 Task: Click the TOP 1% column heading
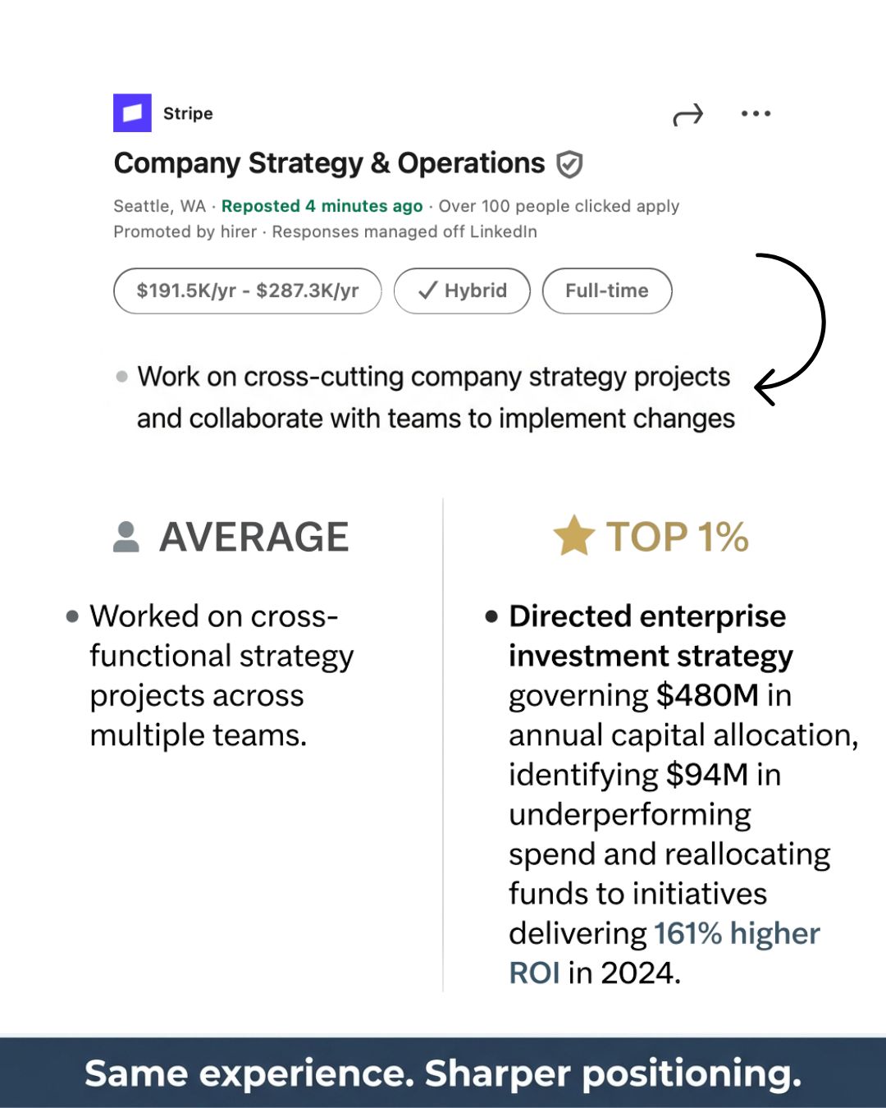[678, 537]
